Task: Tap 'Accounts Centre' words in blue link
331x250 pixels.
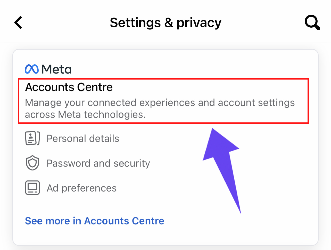Action: pos(124,221)
